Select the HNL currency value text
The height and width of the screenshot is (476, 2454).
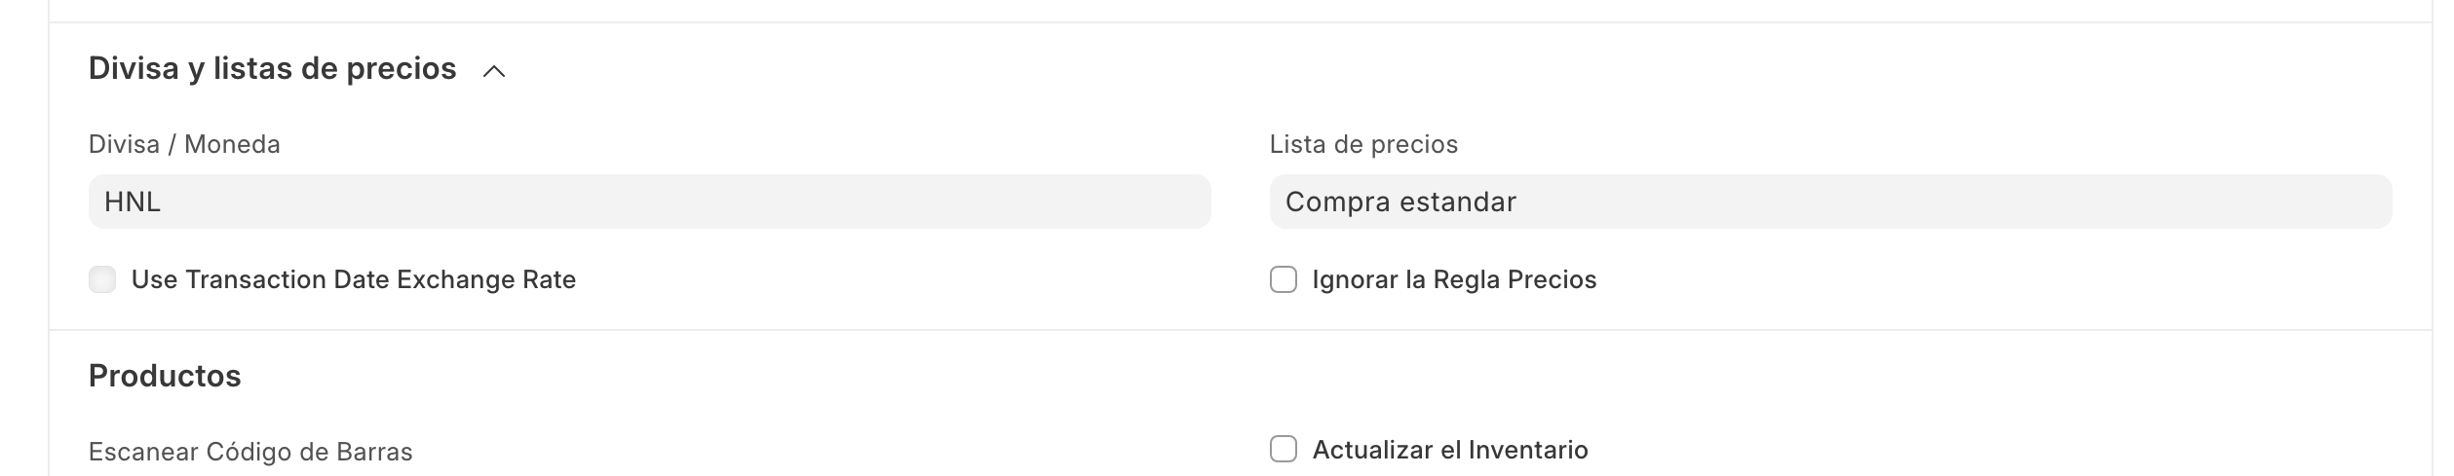[x=133, y=201]
